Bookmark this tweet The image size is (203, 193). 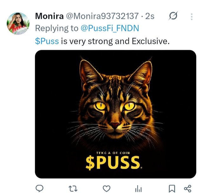coord(172,188)
